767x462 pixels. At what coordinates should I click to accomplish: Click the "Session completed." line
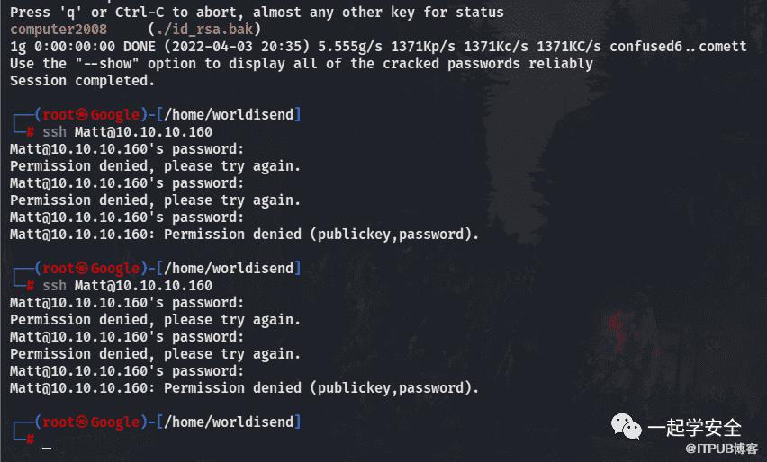tap(82, 81)
